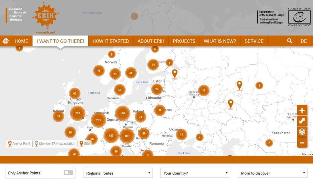Switch language to DE
313x179 pixels.
pos(304,41)
